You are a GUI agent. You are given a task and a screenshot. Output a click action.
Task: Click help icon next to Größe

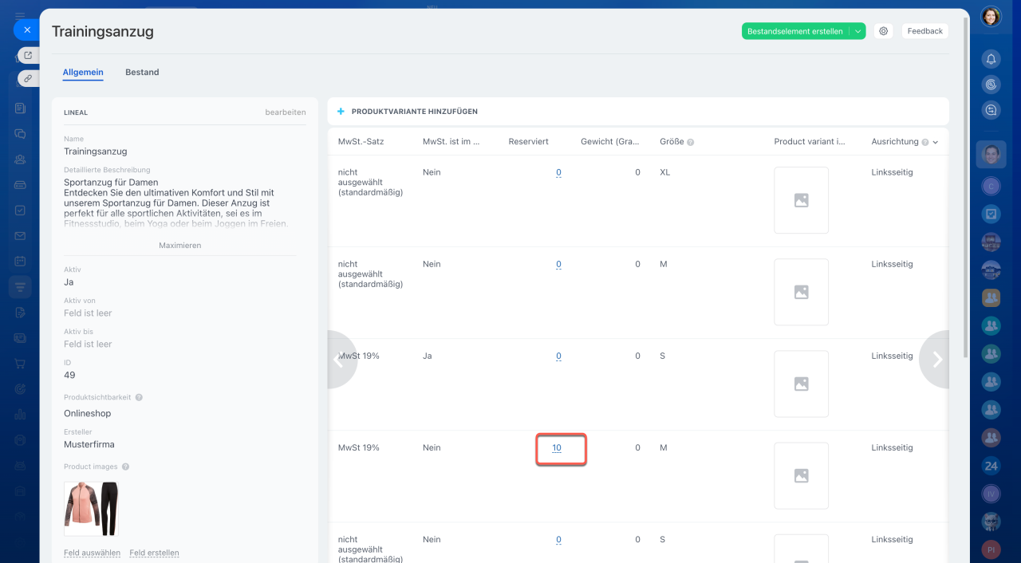[x=691, y=142]
